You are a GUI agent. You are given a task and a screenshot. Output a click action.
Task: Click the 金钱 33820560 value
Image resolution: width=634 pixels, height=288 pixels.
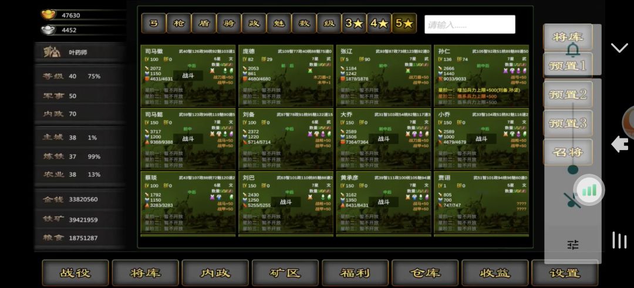(x=83, y=199)
